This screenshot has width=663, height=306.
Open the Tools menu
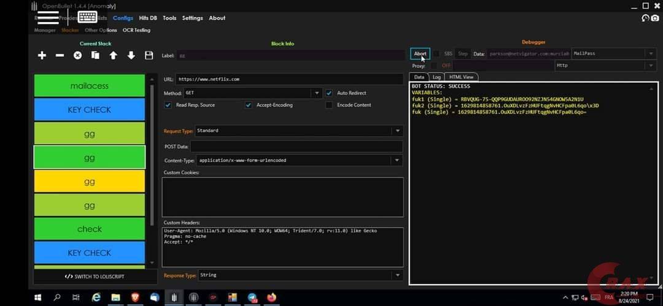169,18
